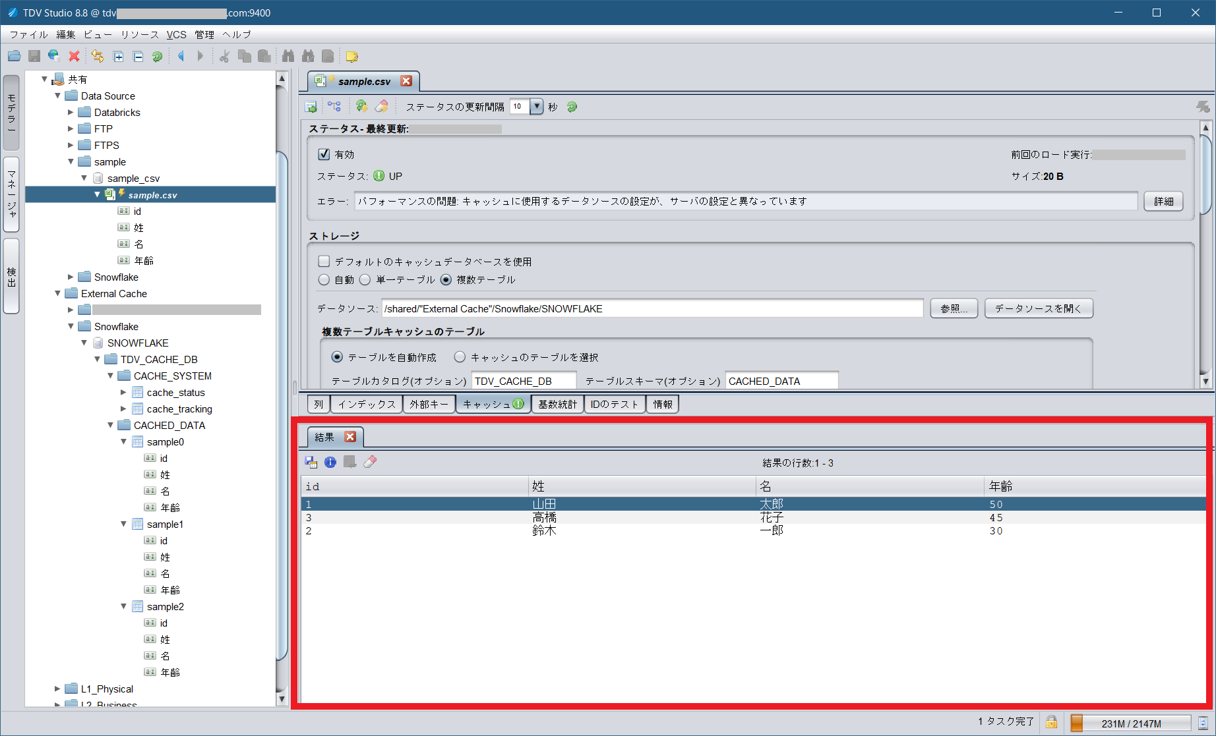Image resolution: width=1216 pixels, height=736 pixels.
Task: Collapse the External Cache folder
Action: point(57,293)
